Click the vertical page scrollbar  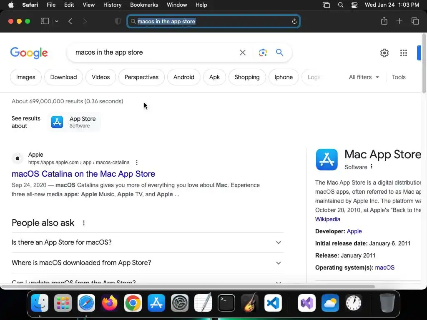(x=424, y=64)
